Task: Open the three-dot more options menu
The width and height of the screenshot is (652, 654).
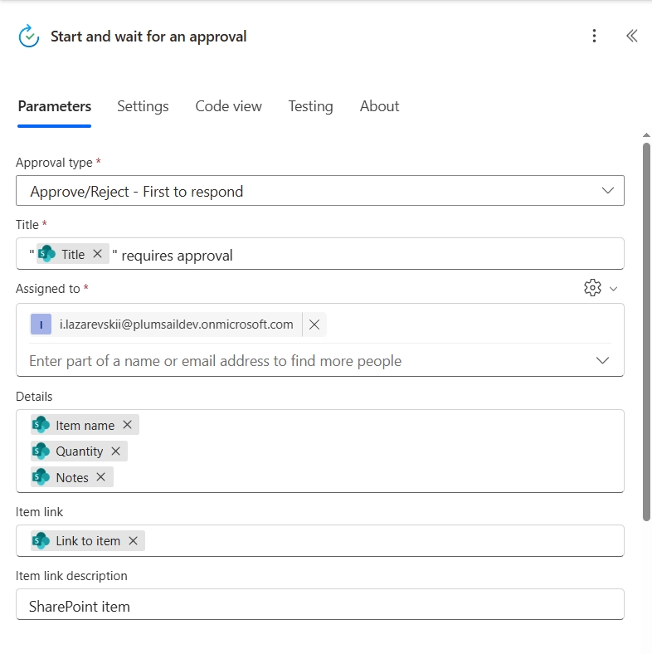Action: pos(594,36)
